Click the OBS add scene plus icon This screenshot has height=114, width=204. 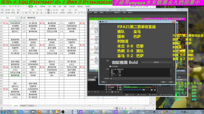pyautogui.click(x=89, y=92)
